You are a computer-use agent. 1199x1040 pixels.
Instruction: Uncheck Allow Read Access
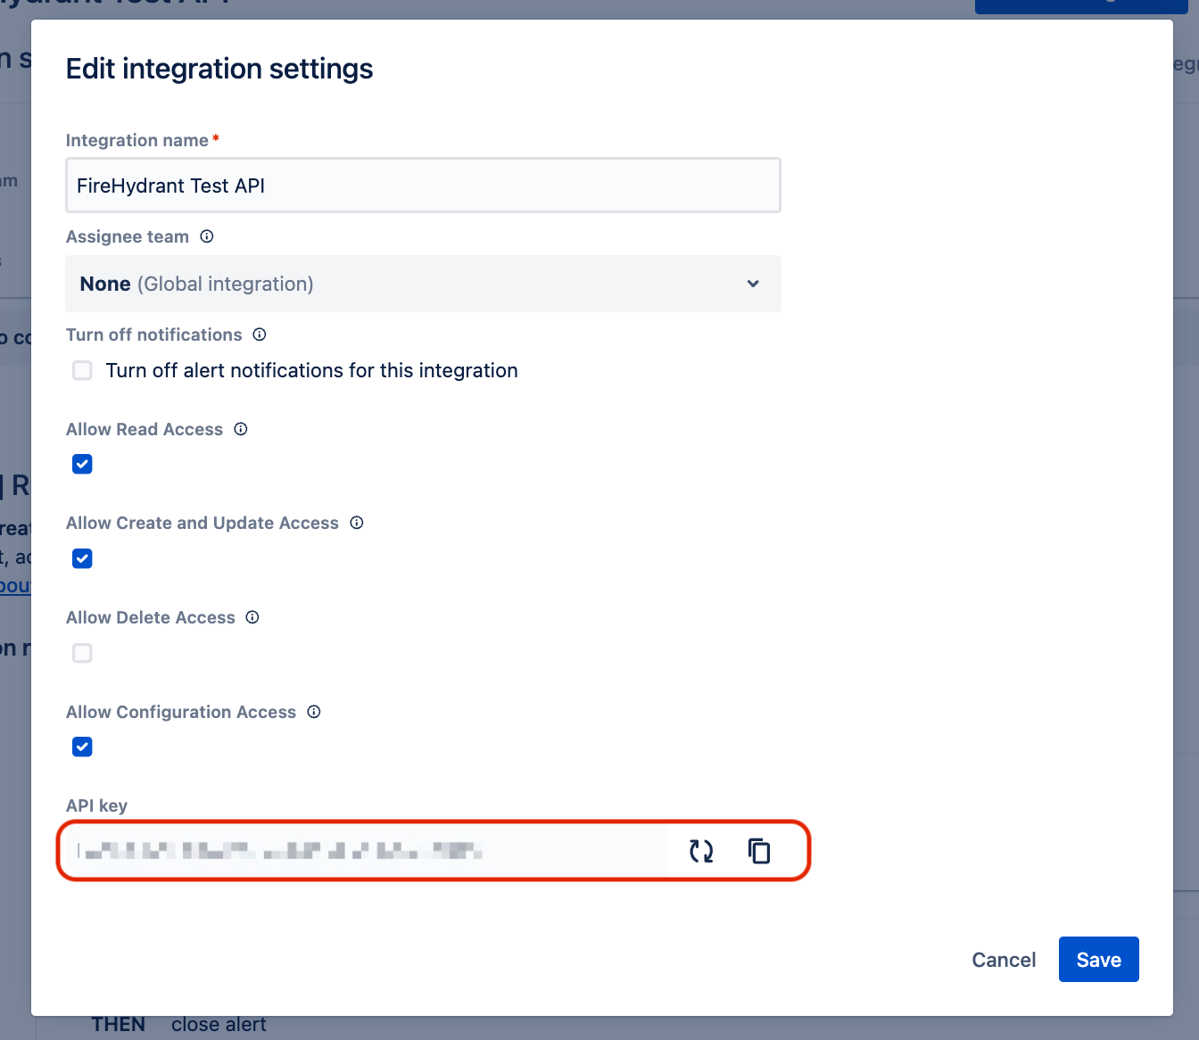[x=82, y=464]
